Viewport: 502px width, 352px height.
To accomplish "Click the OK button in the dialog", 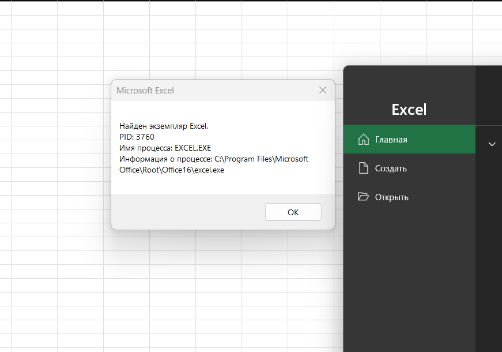I will 293,212.
